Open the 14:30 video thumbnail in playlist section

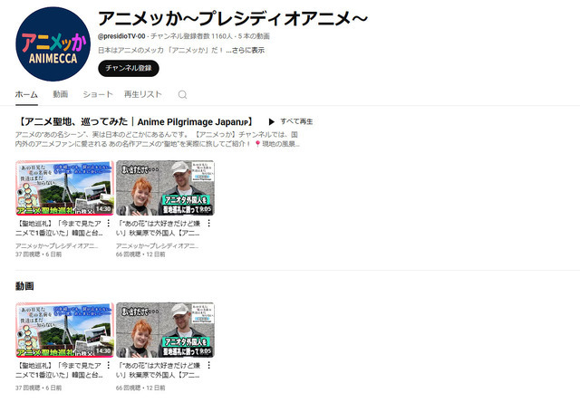coord(64,187)
